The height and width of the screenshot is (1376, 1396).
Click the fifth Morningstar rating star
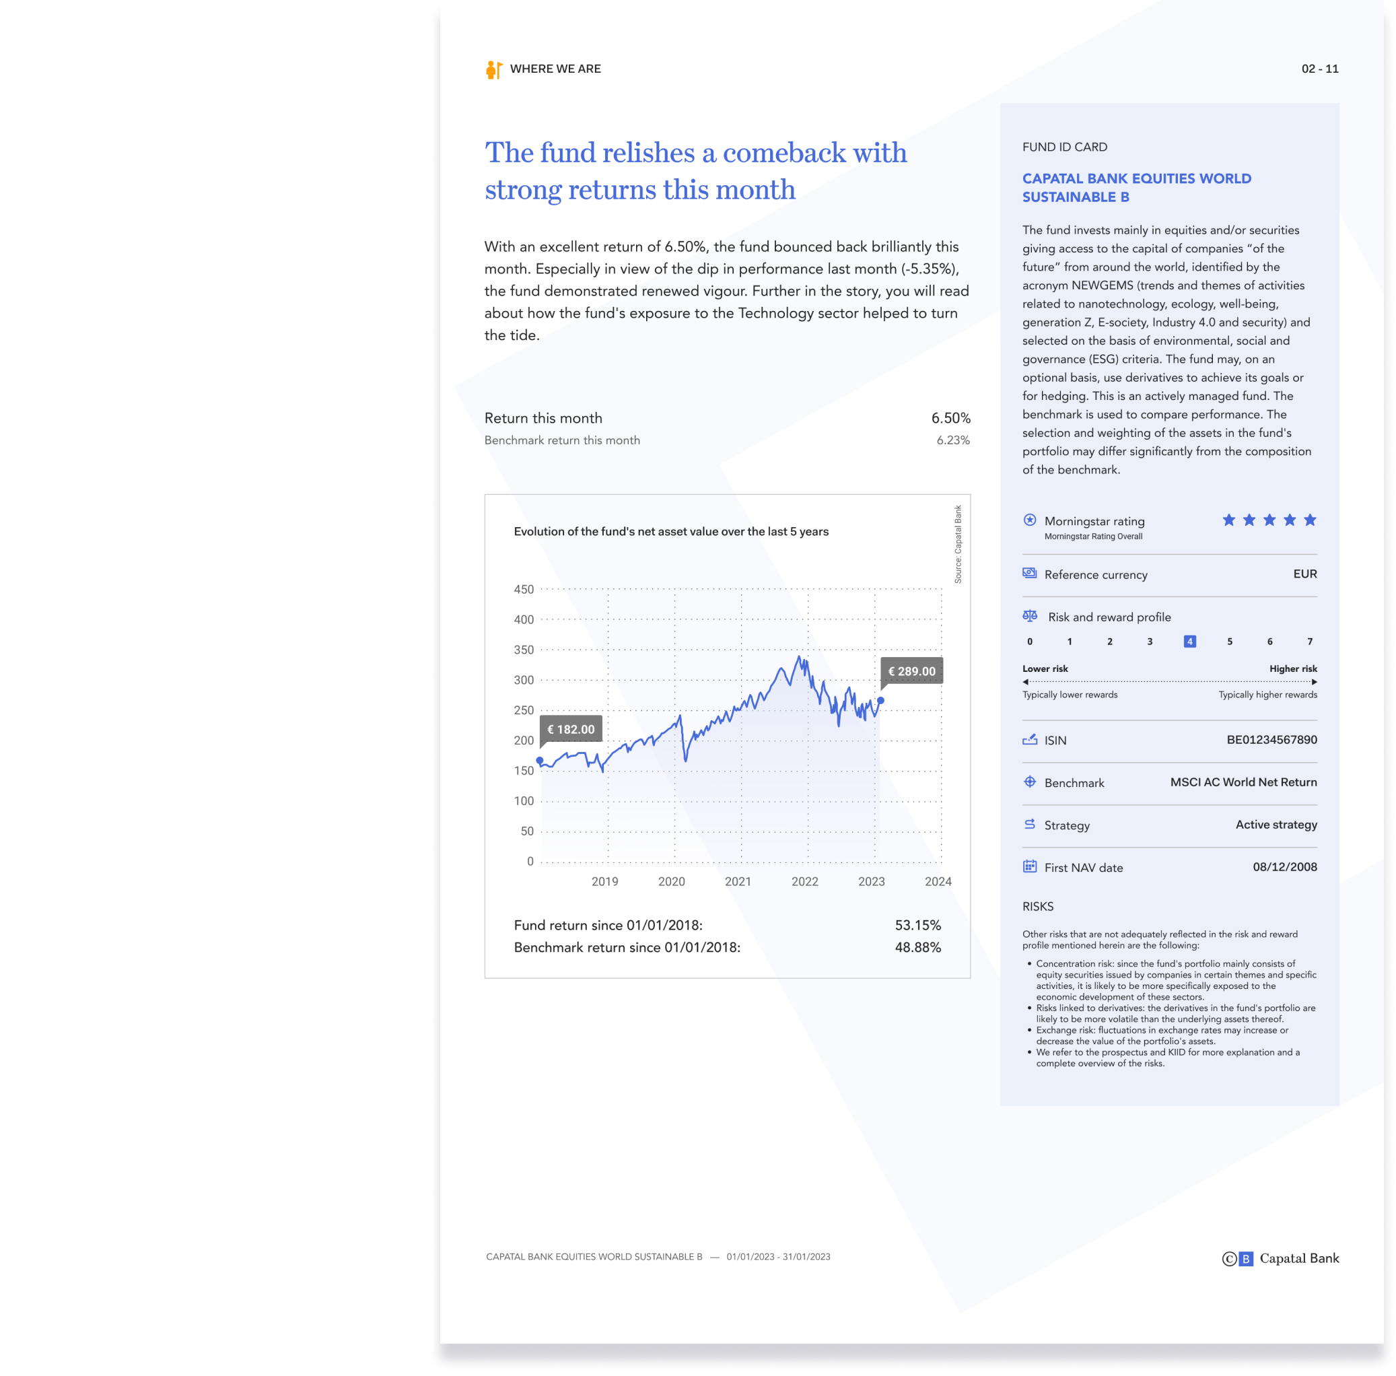1310,520
